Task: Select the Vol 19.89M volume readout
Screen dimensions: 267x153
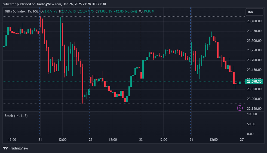Action: coord(147,11)
